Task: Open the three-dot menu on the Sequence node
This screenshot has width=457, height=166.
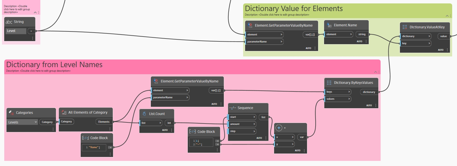Action: pos(266,138)
